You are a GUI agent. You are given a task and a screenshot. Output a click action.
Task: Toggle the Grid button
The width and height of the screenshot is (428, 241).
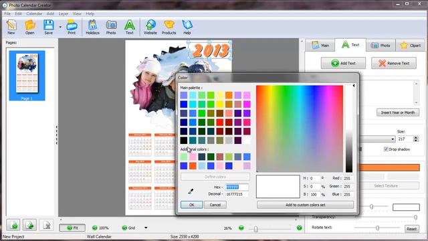(129, 228)
